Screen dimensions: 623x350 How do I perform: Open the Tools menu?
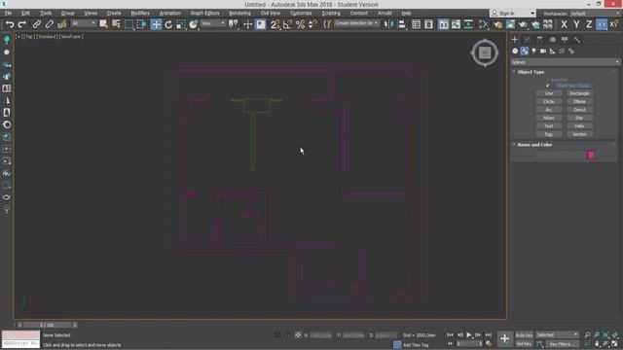46,13
